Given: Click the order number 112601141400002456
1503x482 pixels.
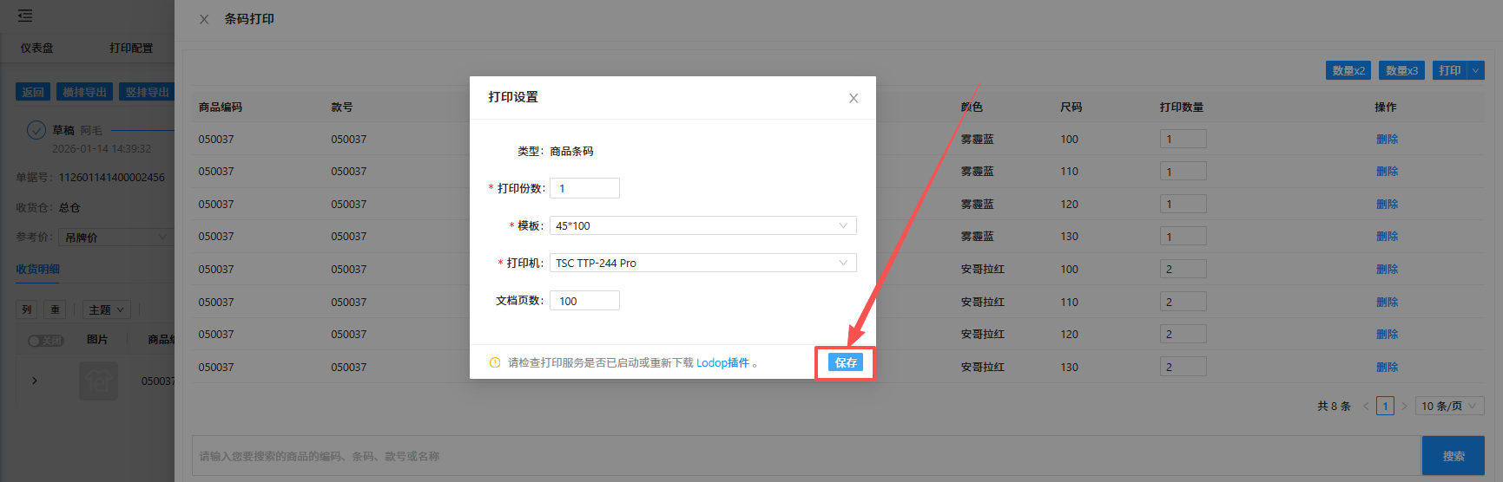Looking at the screenshot, I should point(112,178).
